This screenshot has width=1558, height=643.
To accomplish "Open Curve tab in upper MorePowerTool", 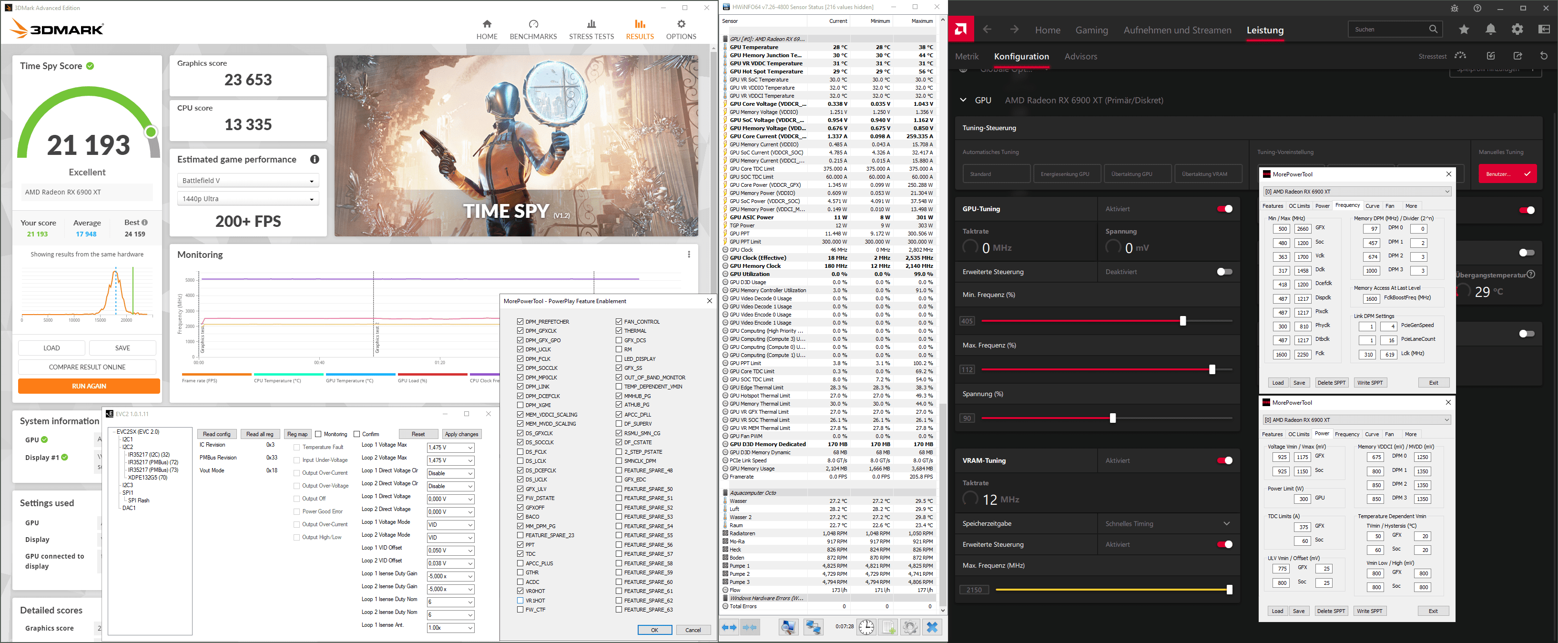I will pos(1372,205).
